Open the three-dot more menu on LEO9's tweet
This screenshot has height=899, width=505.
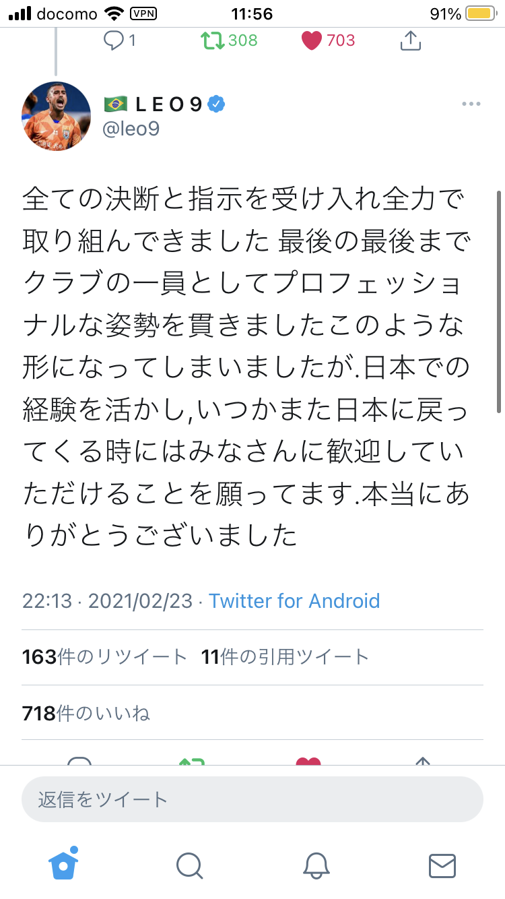[x=471, y=104]
